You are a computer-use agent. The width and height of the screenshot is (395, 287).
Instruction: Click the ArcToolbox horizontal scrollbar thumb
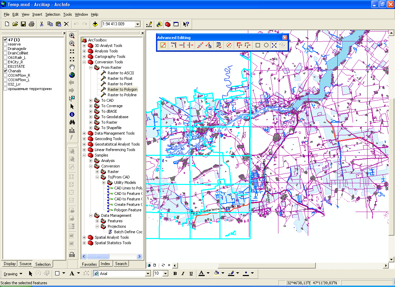98,256
